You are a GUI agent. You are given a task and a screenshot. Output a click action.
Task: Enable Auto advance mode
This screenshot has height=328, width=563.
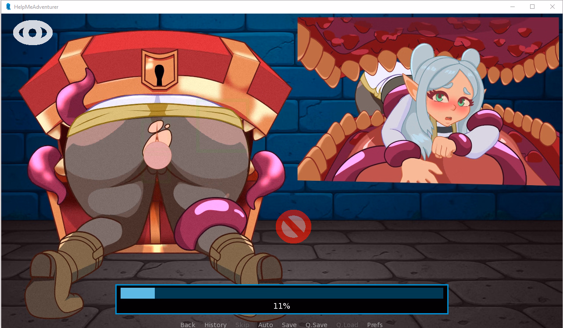coord(265,324)
